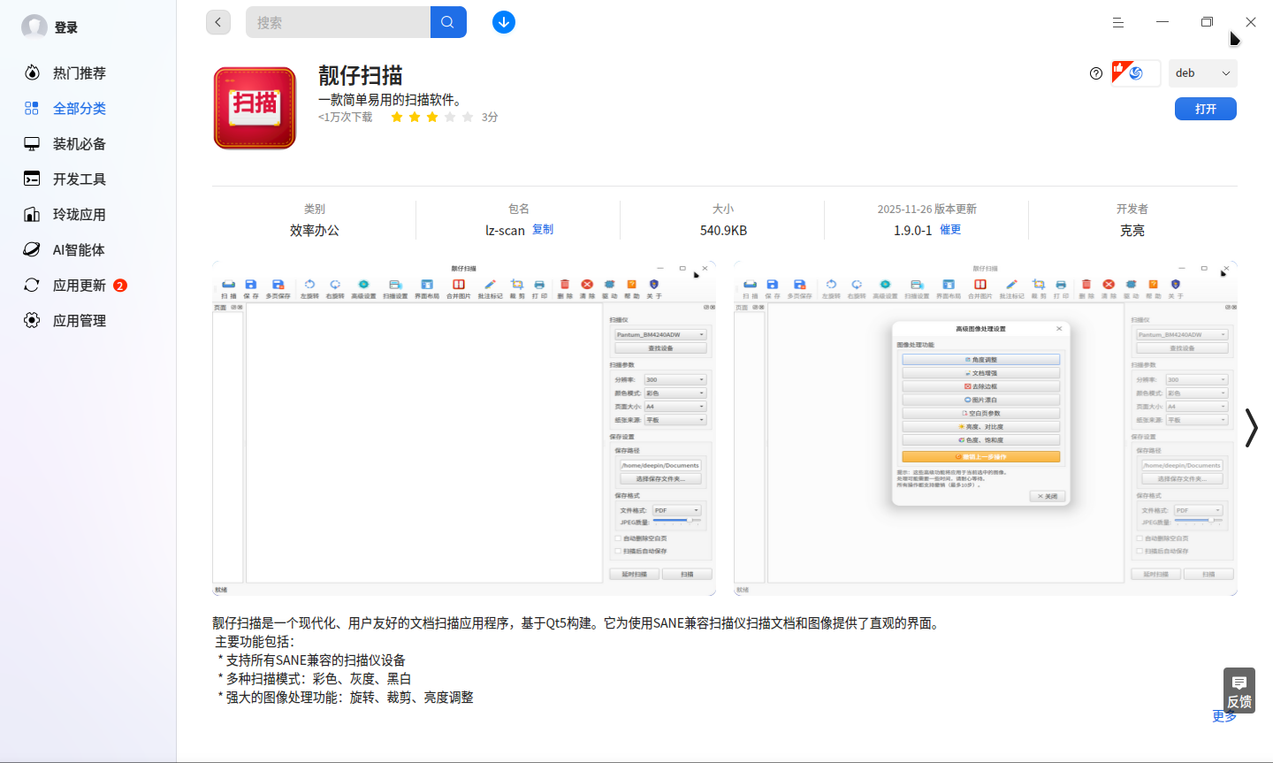Open the main menu hamburger icon
This screenshot has height=763, width=1273.
(1118, 22)
